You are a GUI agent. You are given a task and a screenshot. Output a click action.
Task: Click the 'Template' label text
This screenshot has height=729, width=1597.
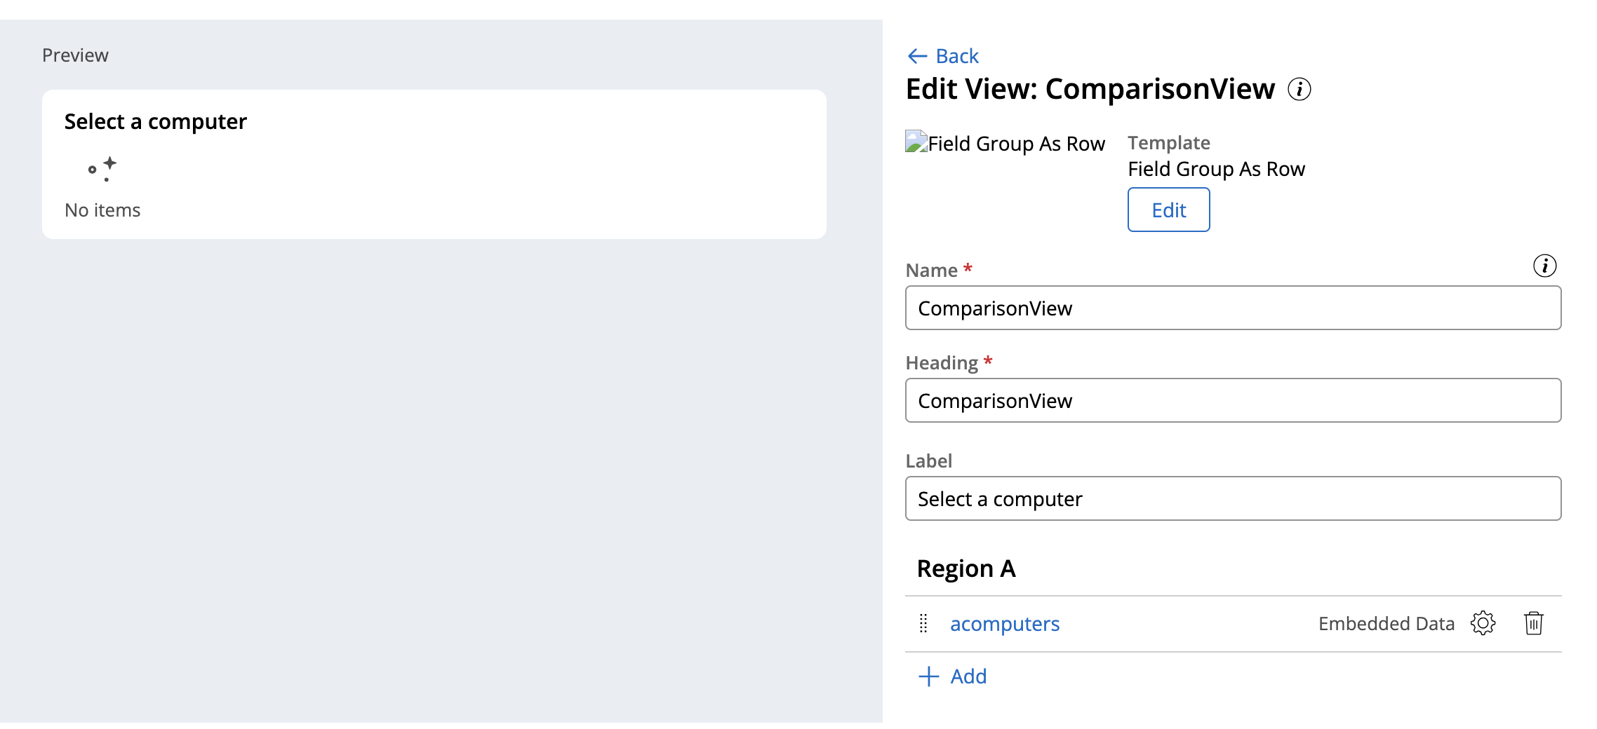point(1168,143)
